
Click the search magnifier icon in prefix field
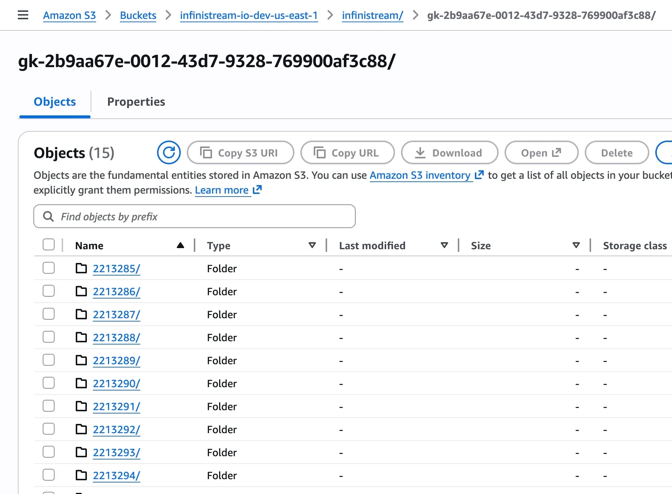click(49, 216)
